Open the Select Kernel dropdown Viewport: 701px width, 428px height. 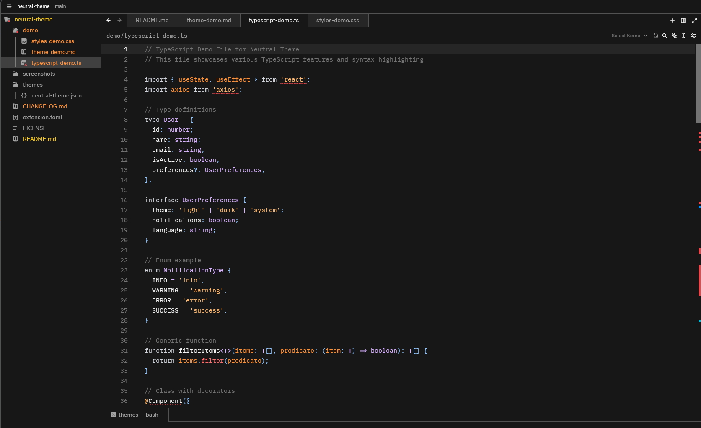629,36
